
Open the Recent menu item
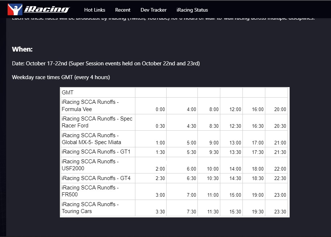pyautogui.click(x=123, y=10)
